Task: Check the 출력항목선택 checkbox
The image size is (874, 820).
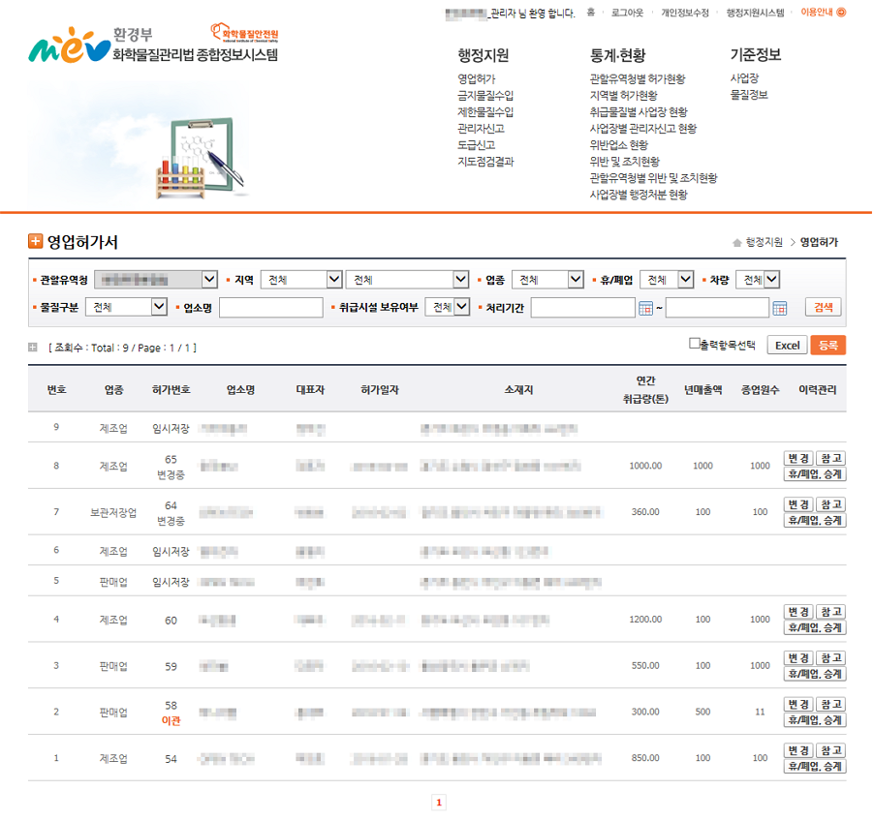Action: tap(694, 343)
